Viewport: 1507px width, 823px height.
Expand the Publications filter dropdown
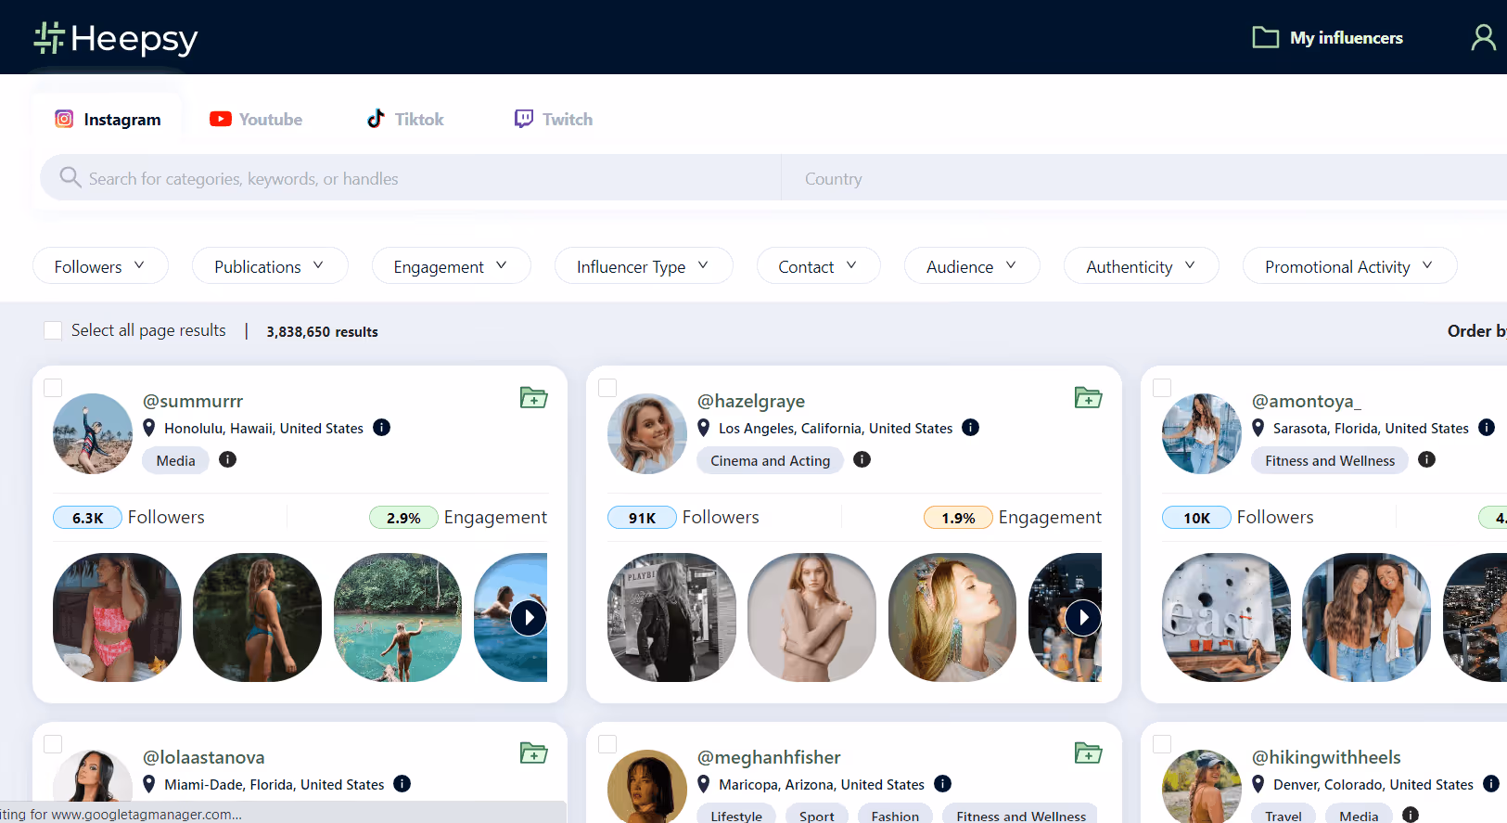point(270,266)
